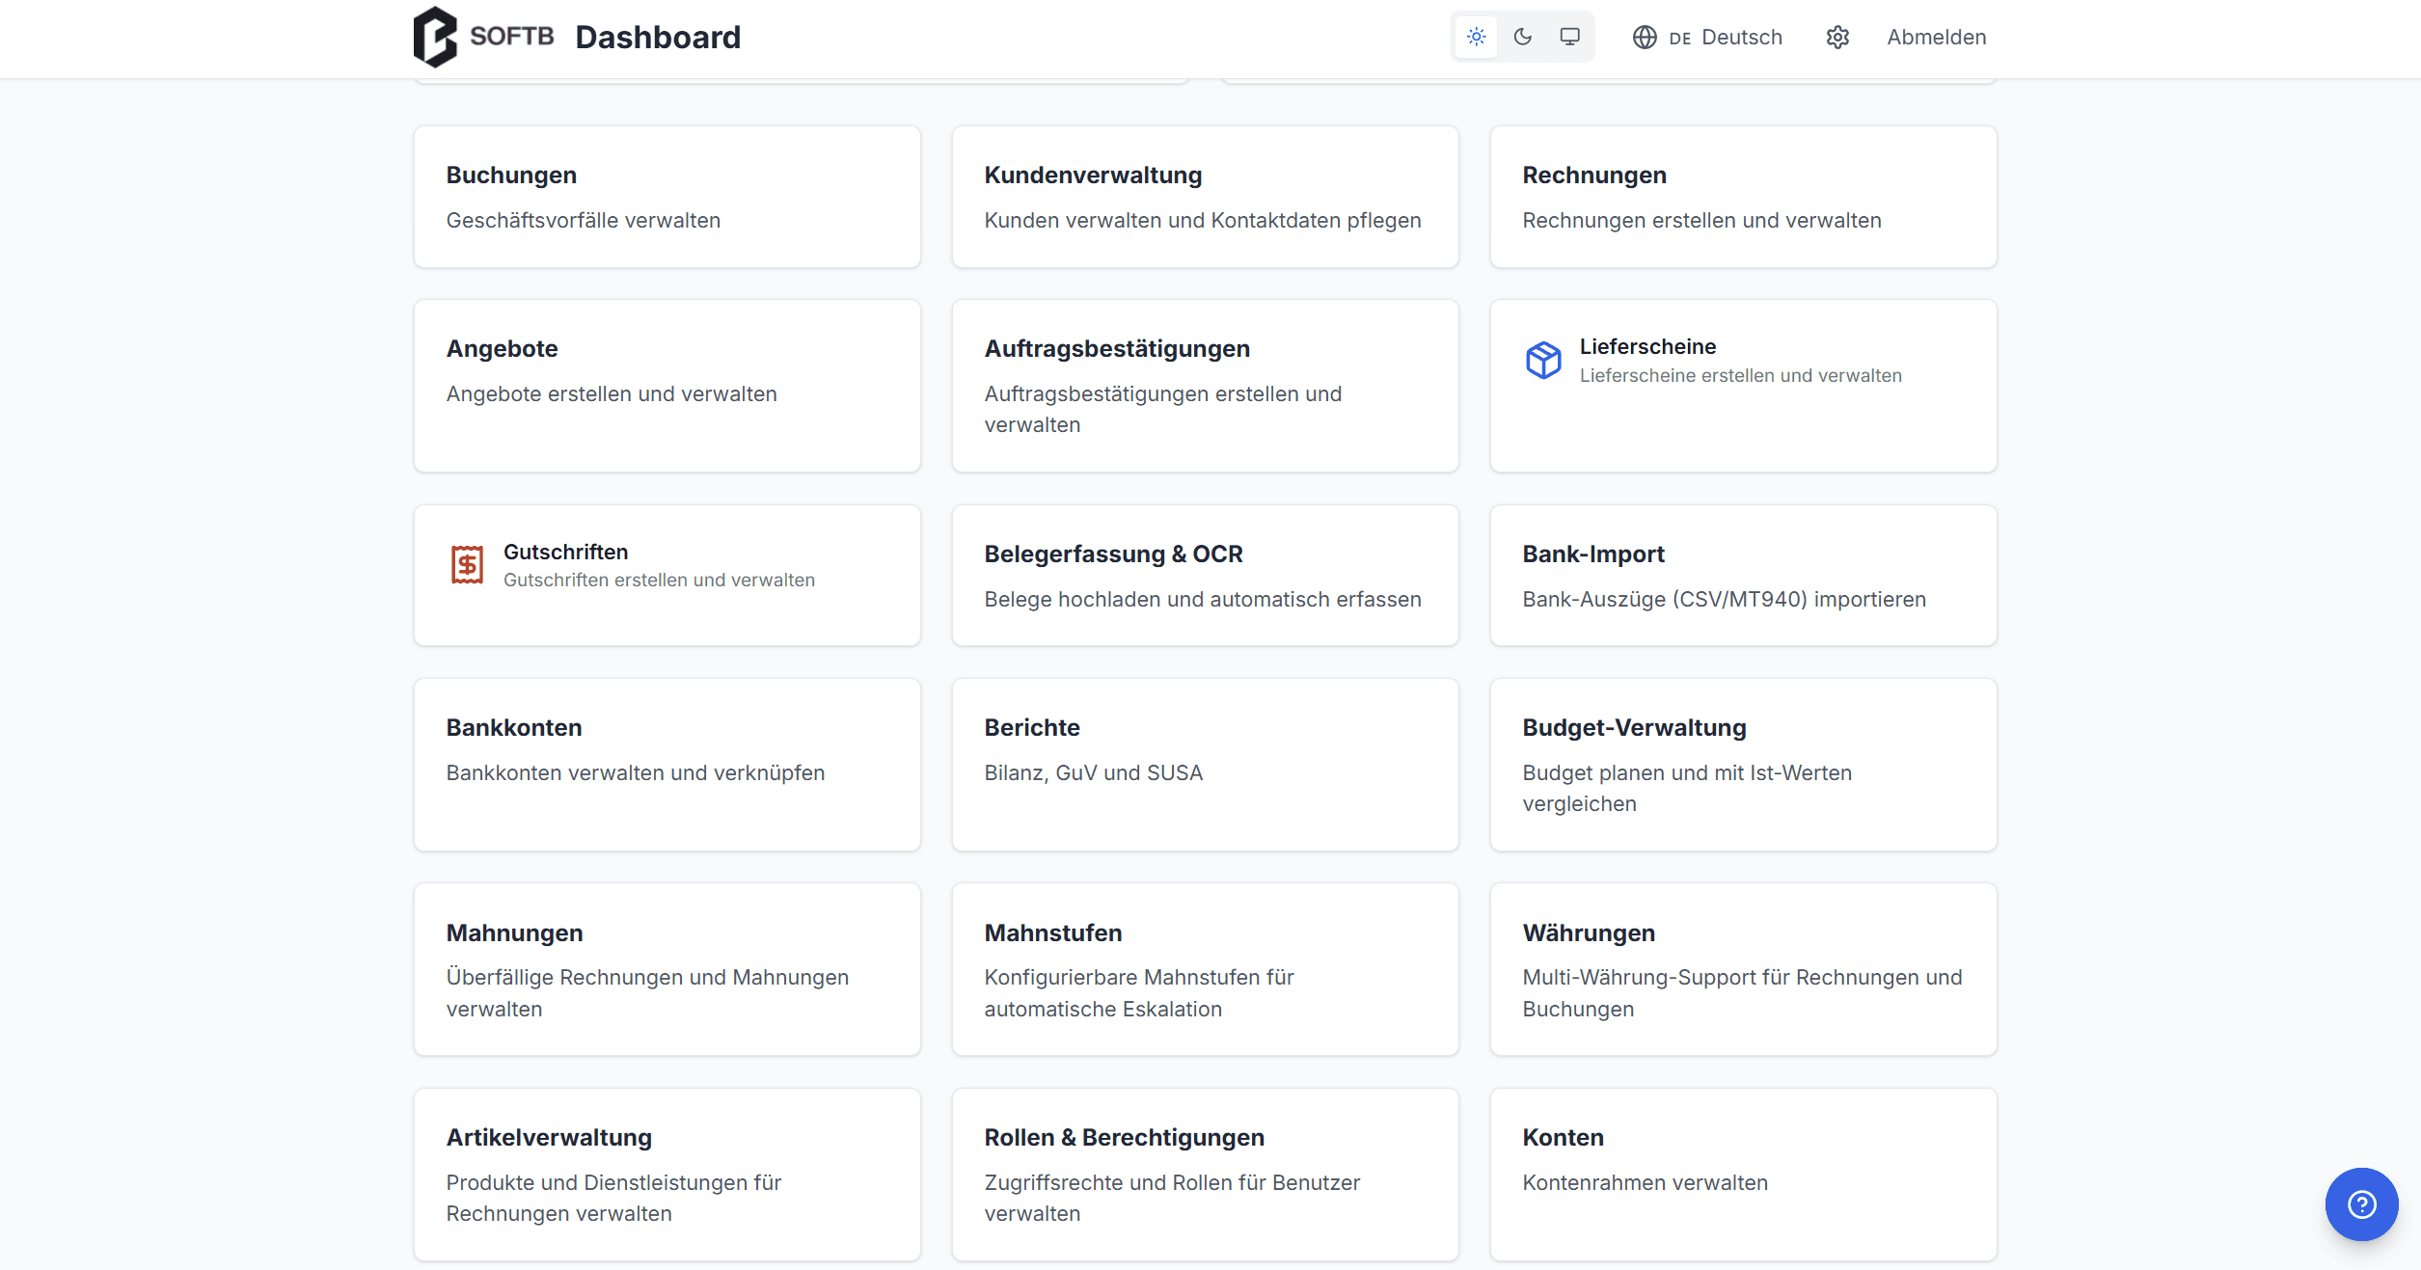Viewport: 2421px width, 1270px height.
Task: Open the Kundenverwaltung card
Action: point(1205,197)
